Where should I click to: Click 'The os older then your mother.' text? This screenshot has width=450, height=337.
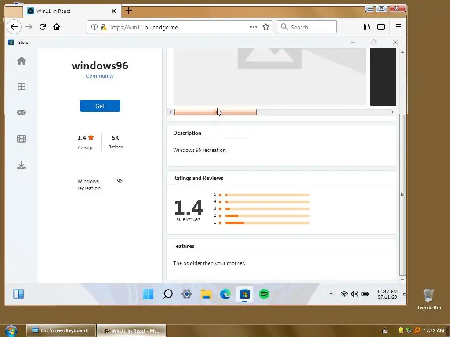209,263
